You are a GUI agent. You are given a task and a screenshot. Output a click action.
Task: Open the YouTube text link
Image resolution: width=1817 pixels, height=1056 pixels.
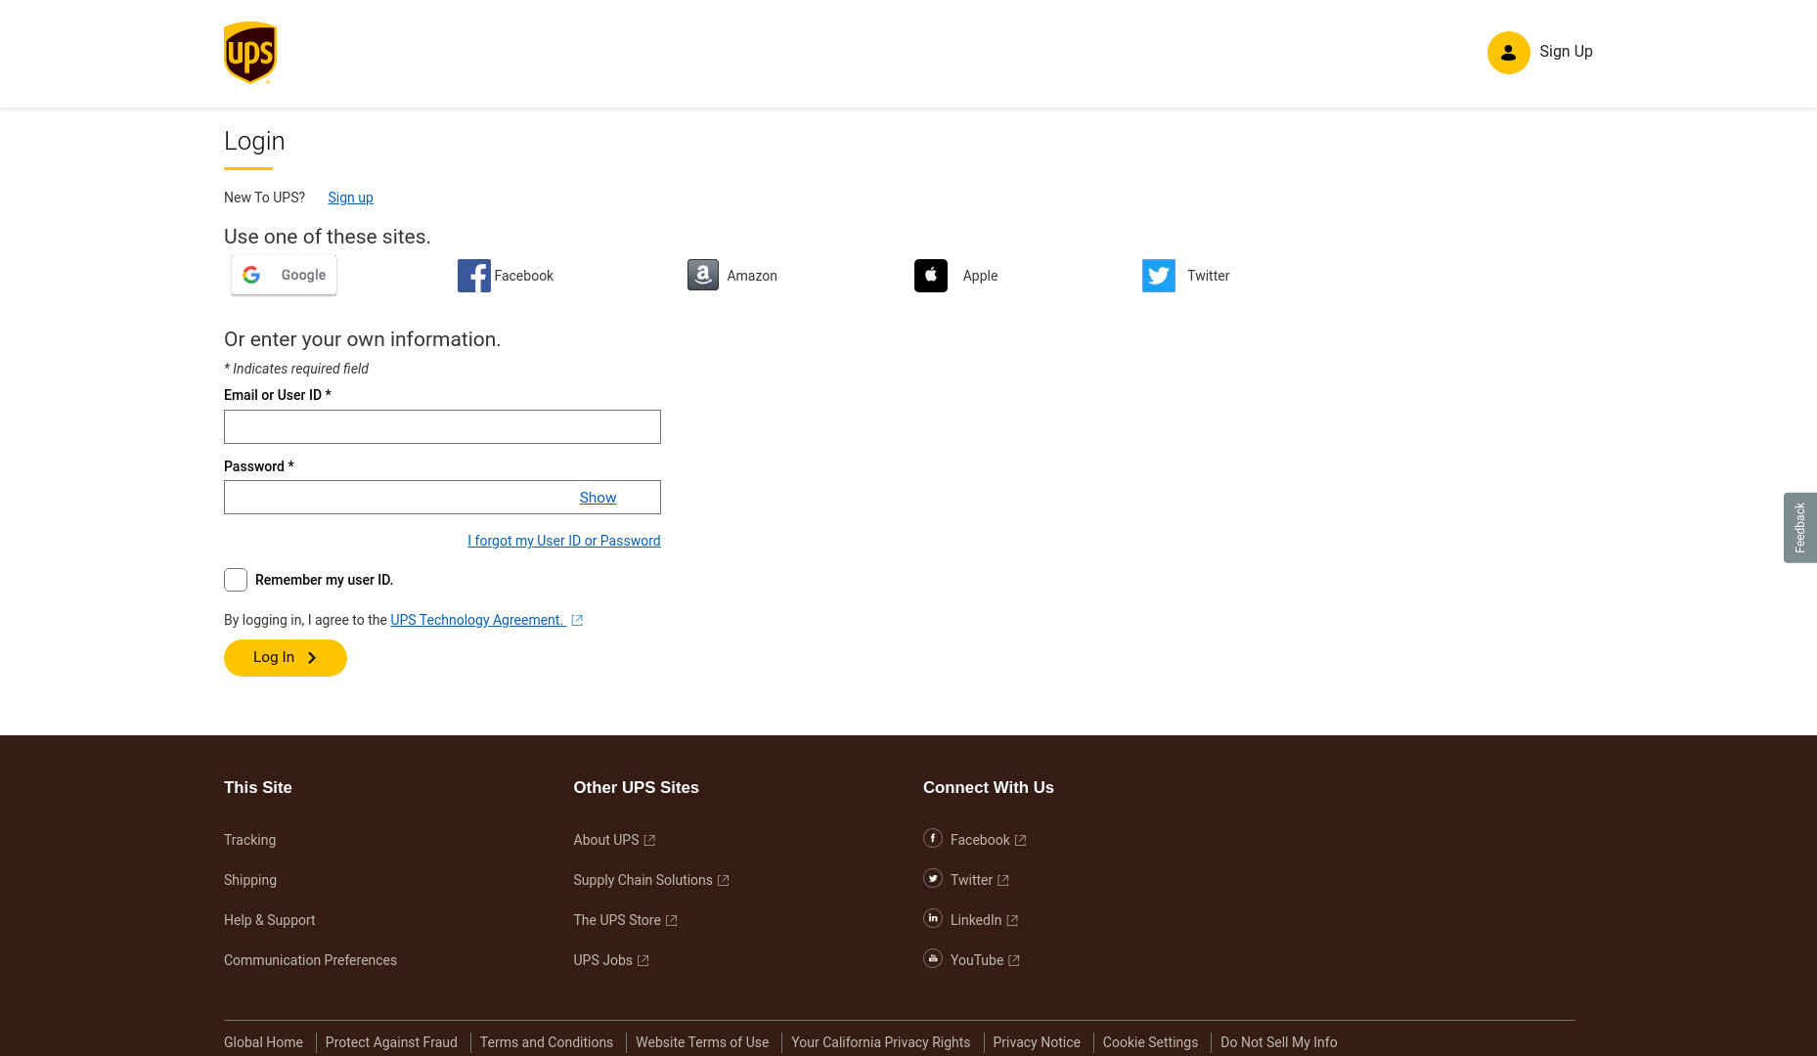point(977,960)
